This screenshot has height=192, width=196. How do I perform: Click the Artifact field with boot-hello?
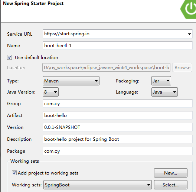tap(118, 115)
